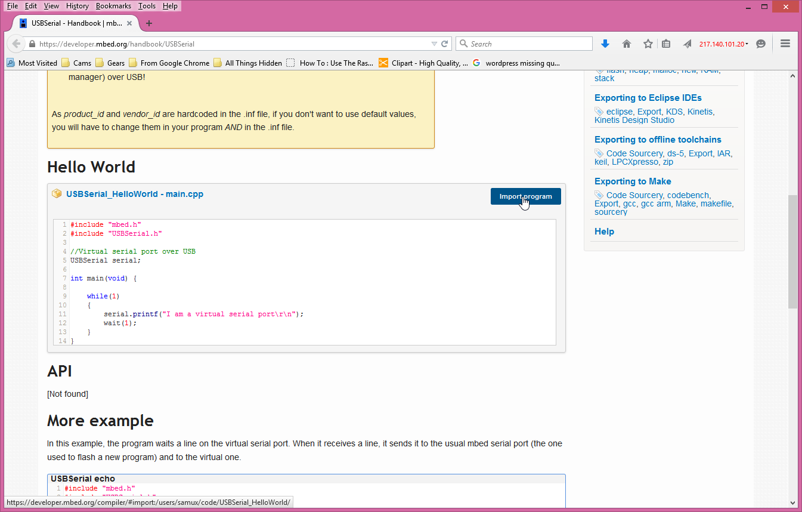Screen dimensions: 802x512
Task: Click the sourcery tag link
Action: tap(611, 212)
